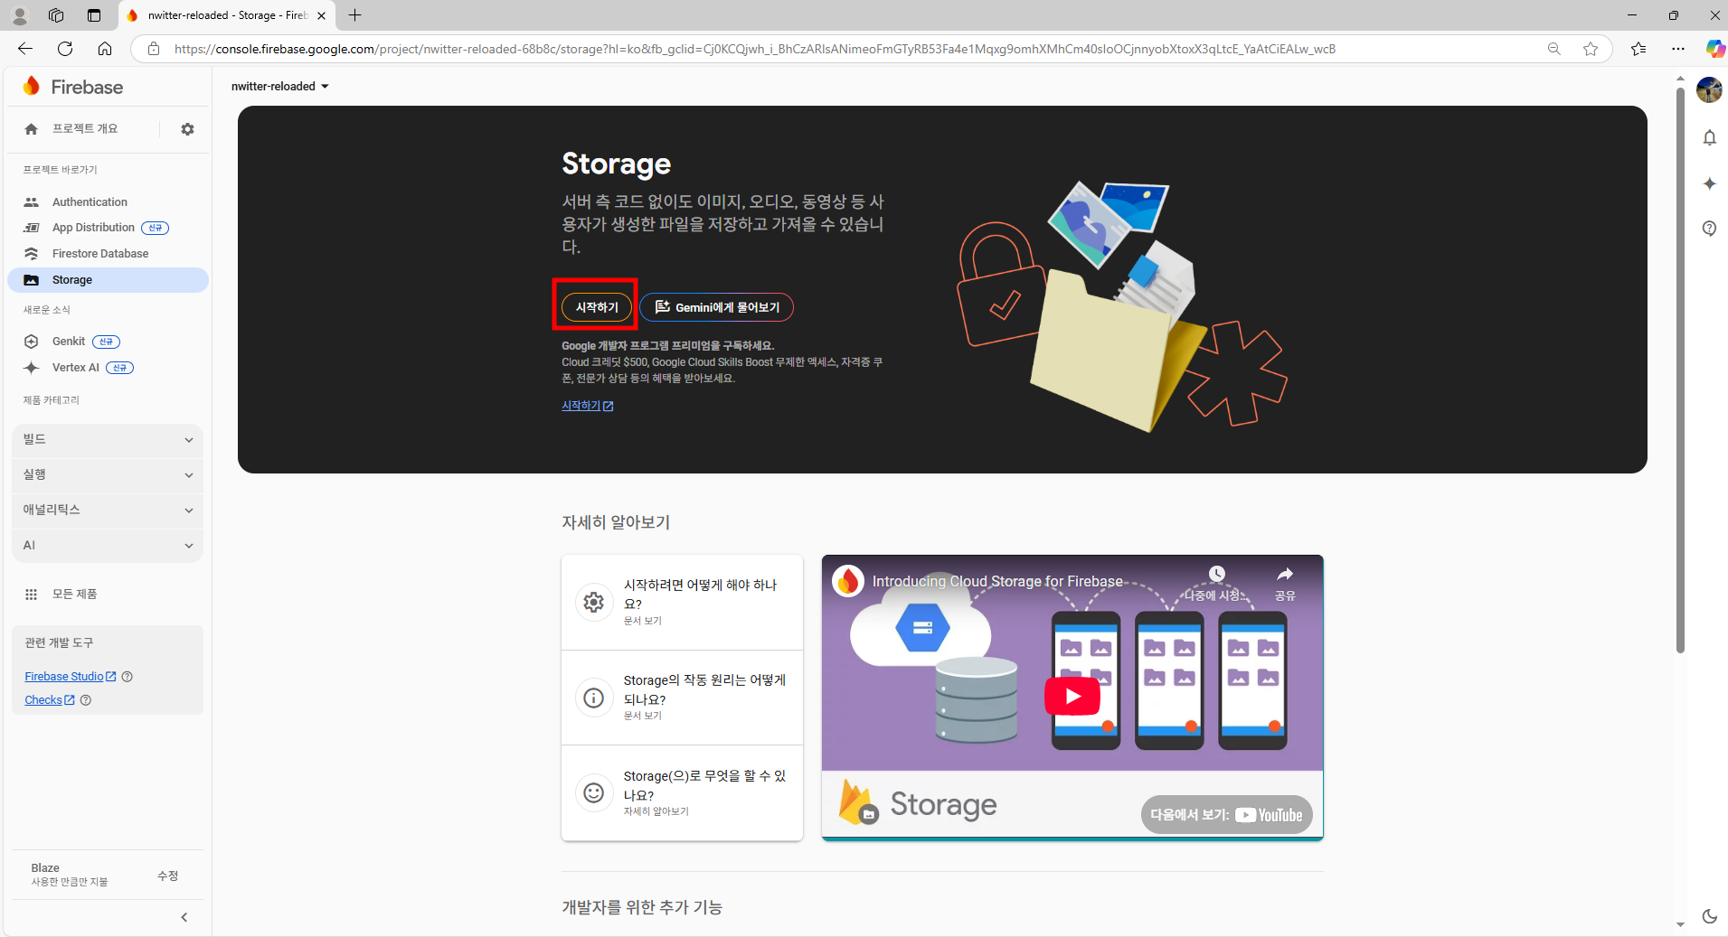This screenshot has height=937, width=1728.
Task: Open Firebase Studio link
Action: [70, 677]
